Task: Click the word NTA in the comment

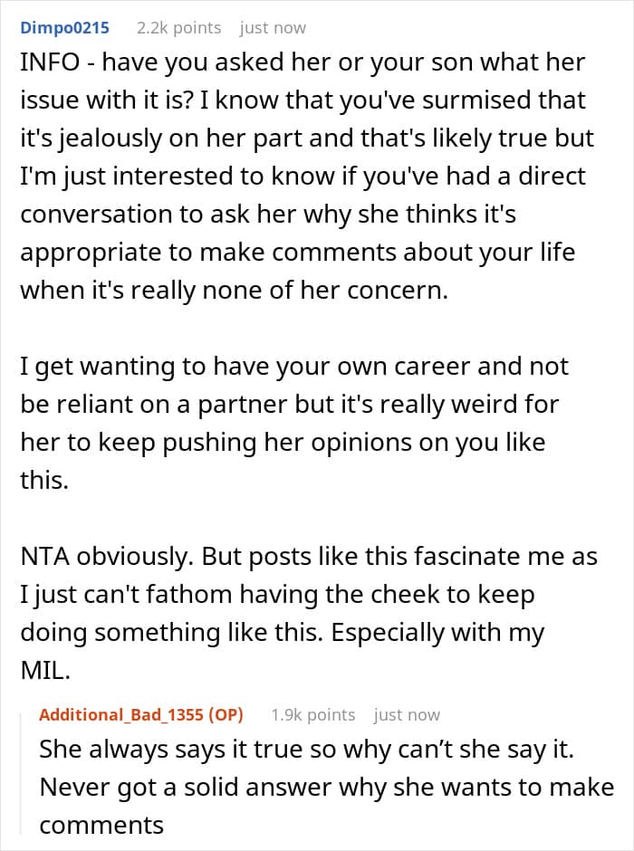Action: (44, 556)
